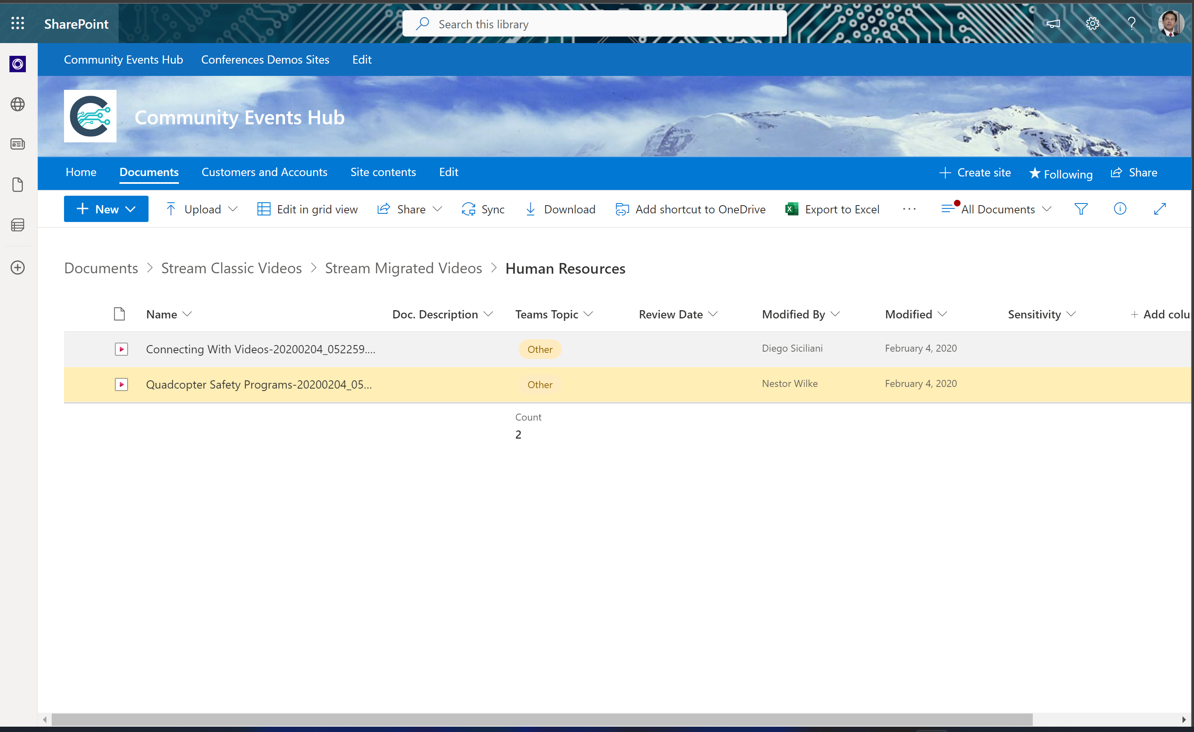Click inside the Search this library field
This screenshot has width=1194, height=732.
tap(595, 23)
